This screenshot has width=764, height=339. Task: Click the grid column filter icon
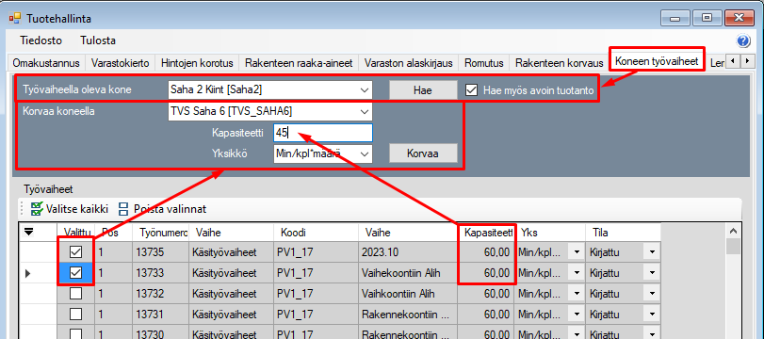[x=29, y=233]
